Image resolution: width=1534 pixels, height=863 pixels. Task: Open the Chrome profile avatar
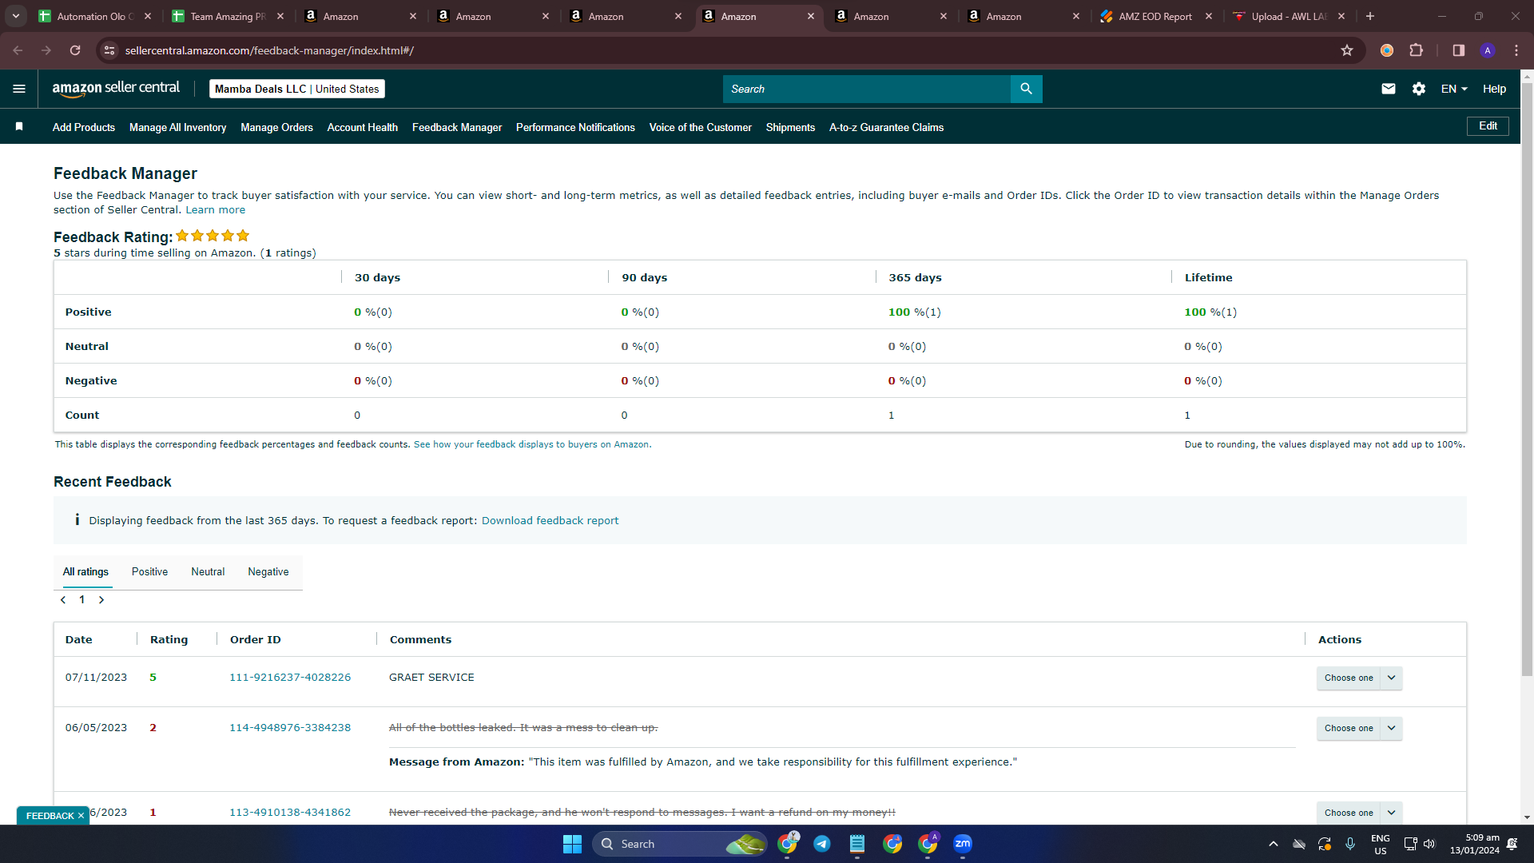click(1487, 50)
